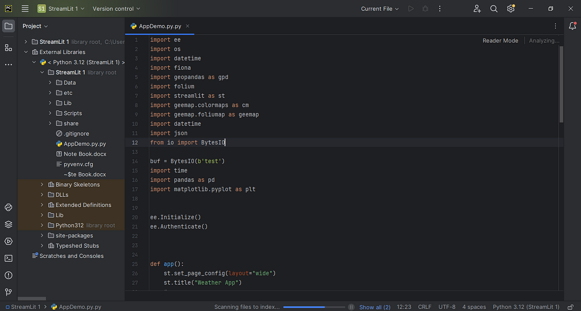Open Search Everywhere magnifier
This screenshot has width=581, height=311.
[494, 9]
